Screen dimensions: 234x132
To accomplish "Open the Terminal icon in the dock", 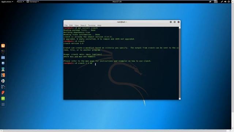I will [3, 51].
